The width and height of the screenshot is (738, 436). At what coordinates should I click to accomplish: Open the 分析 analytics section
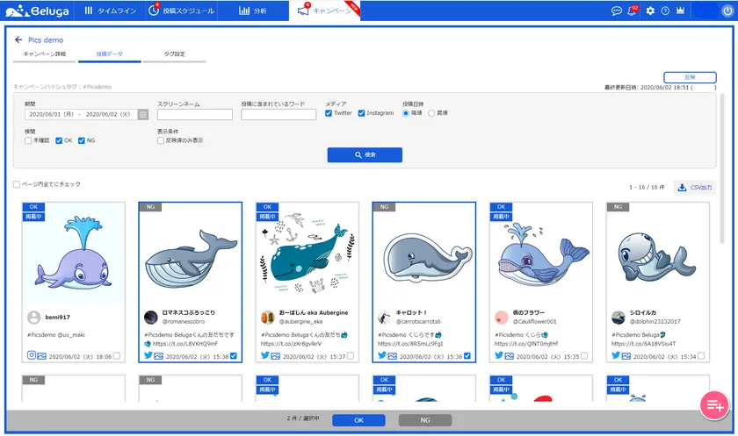coord(253,11)
